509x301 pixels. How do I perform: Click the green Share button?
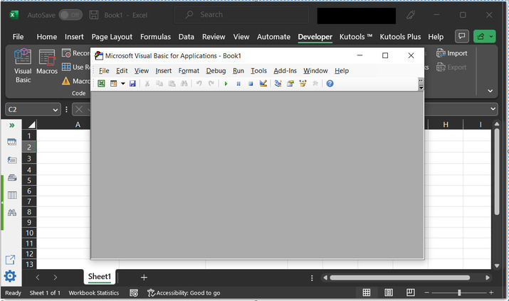click(484, 36)
